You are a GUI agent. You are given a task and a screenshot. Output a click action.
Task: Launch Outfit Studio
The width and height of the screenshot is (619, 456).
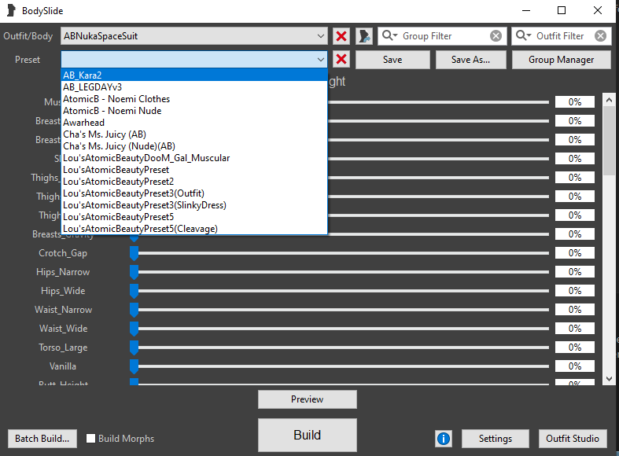[x=573, y=439]
